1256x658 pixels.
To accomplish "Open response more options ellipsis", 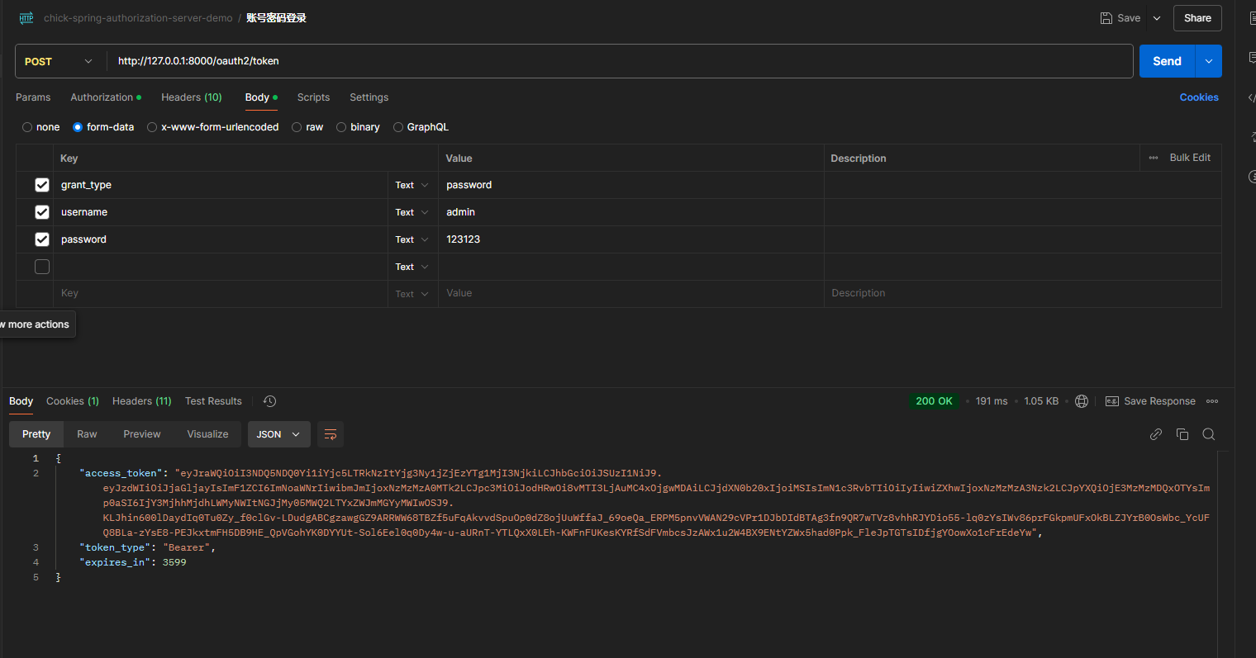I will pos(1212,401).
